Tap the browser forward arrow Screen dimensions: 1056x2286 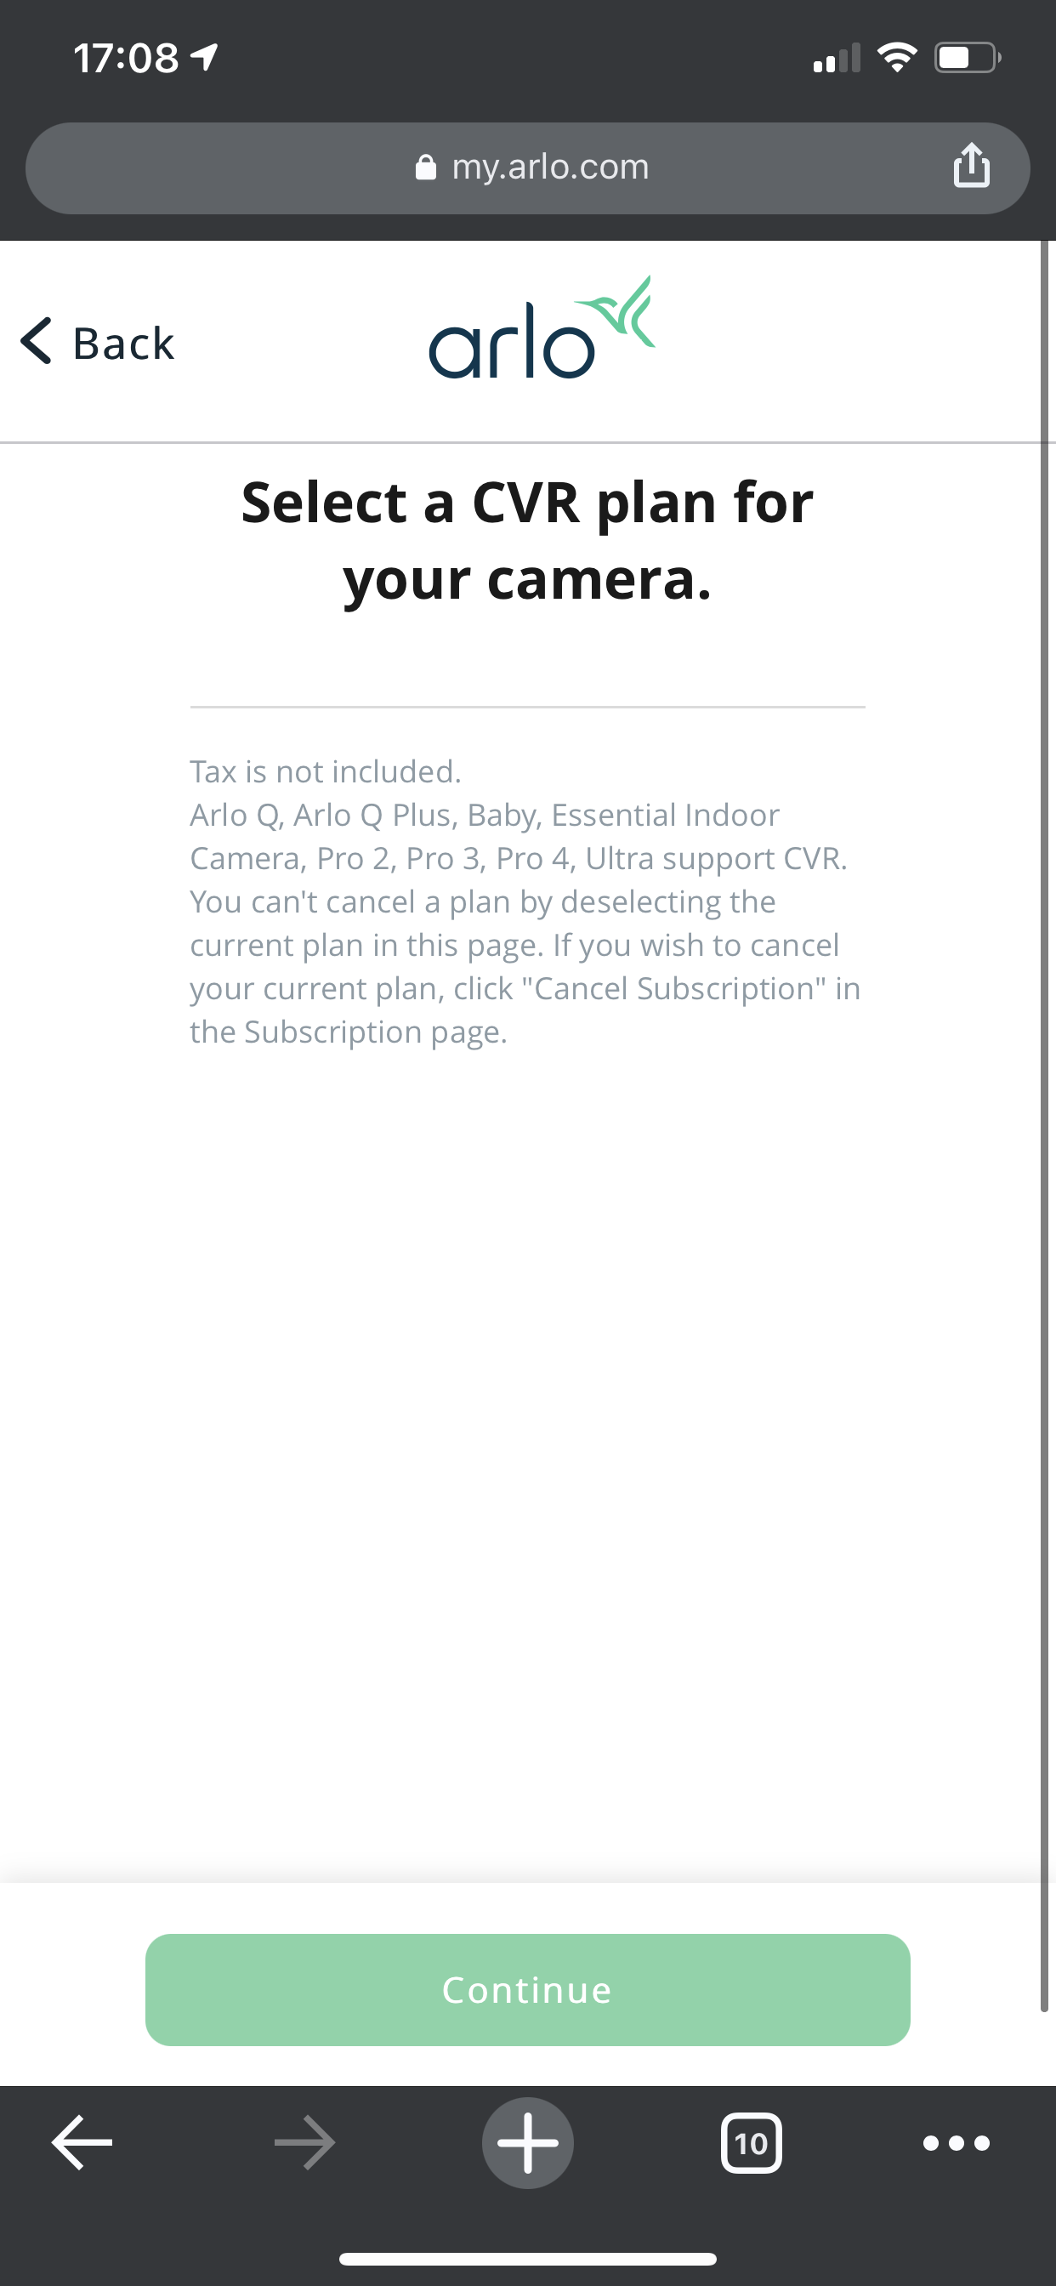click(304, 2142)
